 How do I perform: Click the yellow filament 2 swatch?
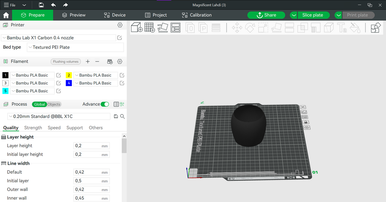click(x=69, y=75)
